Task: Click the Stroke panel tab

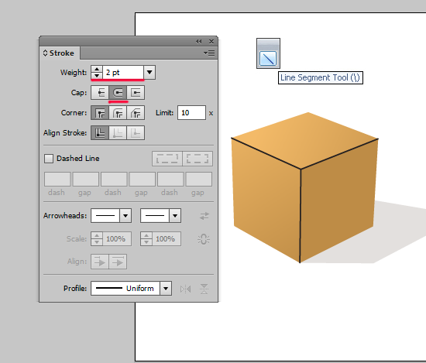Action: tap(59, 53)
